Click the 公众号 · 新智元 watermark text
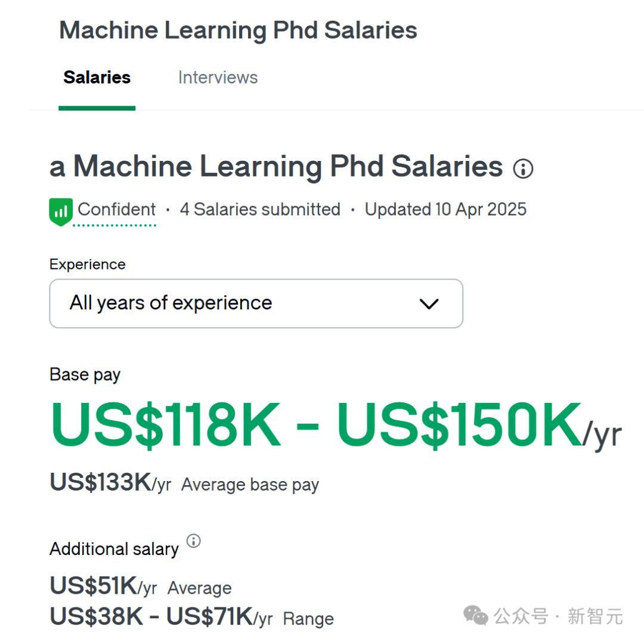The height and width of the screenshot is (642, 644). (558, 616)
